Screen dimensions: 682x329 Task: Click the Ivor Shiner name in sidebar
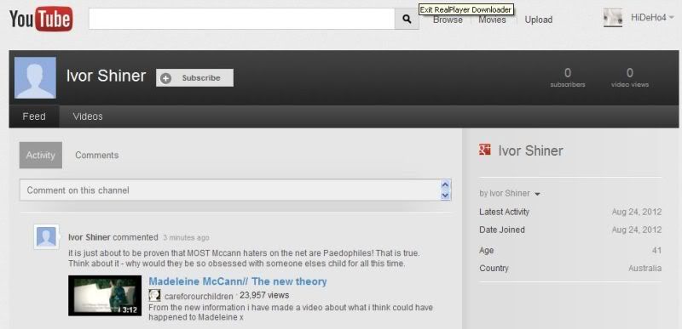(x=530, y=150)
